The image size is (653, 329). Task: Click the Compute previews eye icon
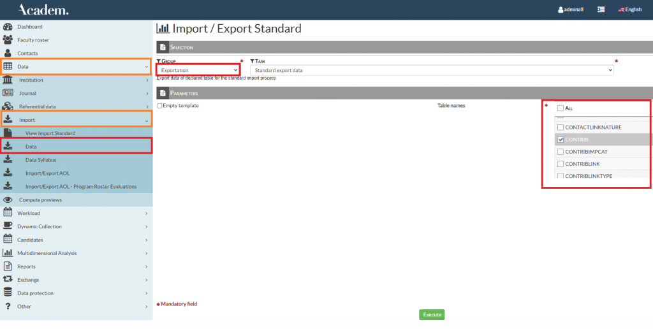(8, 200)
